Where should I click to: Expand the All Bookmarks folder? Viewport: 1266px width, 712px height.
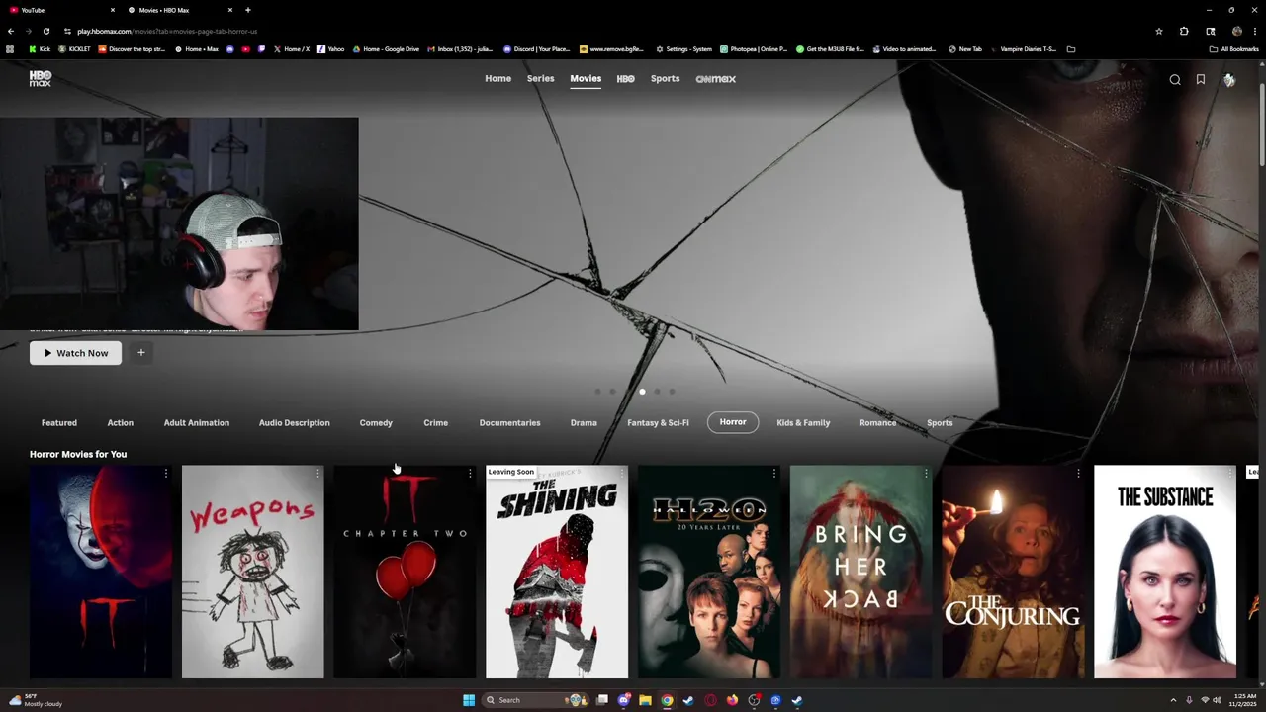(x=1234, y=49)
